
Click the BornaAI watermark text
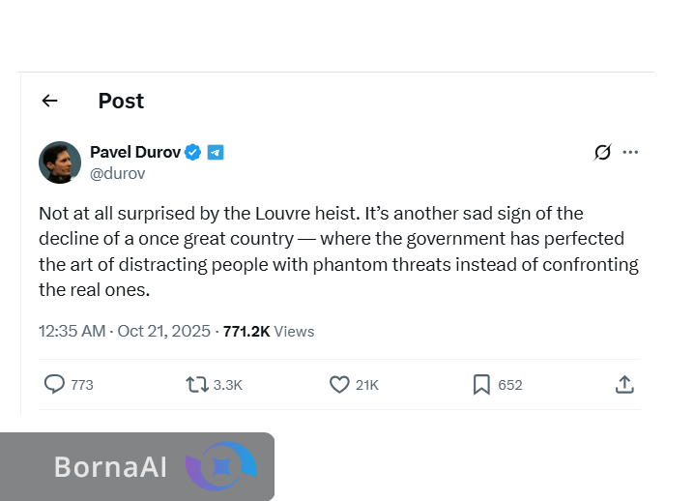pos(110,467)
